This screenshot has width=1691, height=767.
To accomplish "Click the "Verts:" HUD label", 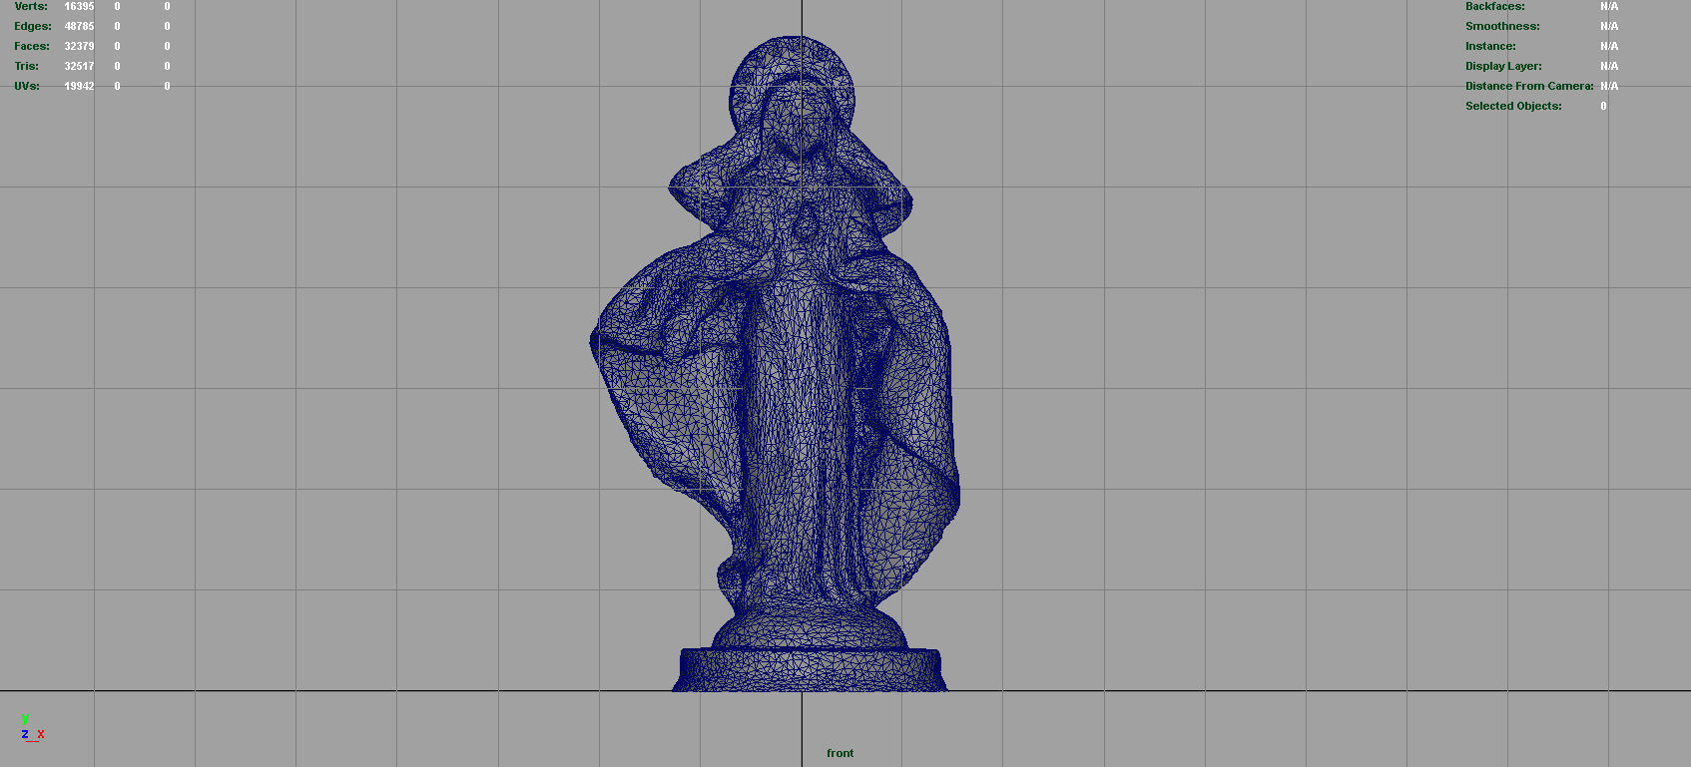I will click(31, 6).
